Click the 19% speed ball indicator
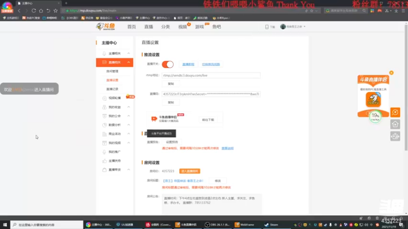This screenshot has height=229, width=408. [x=375, y=117]
